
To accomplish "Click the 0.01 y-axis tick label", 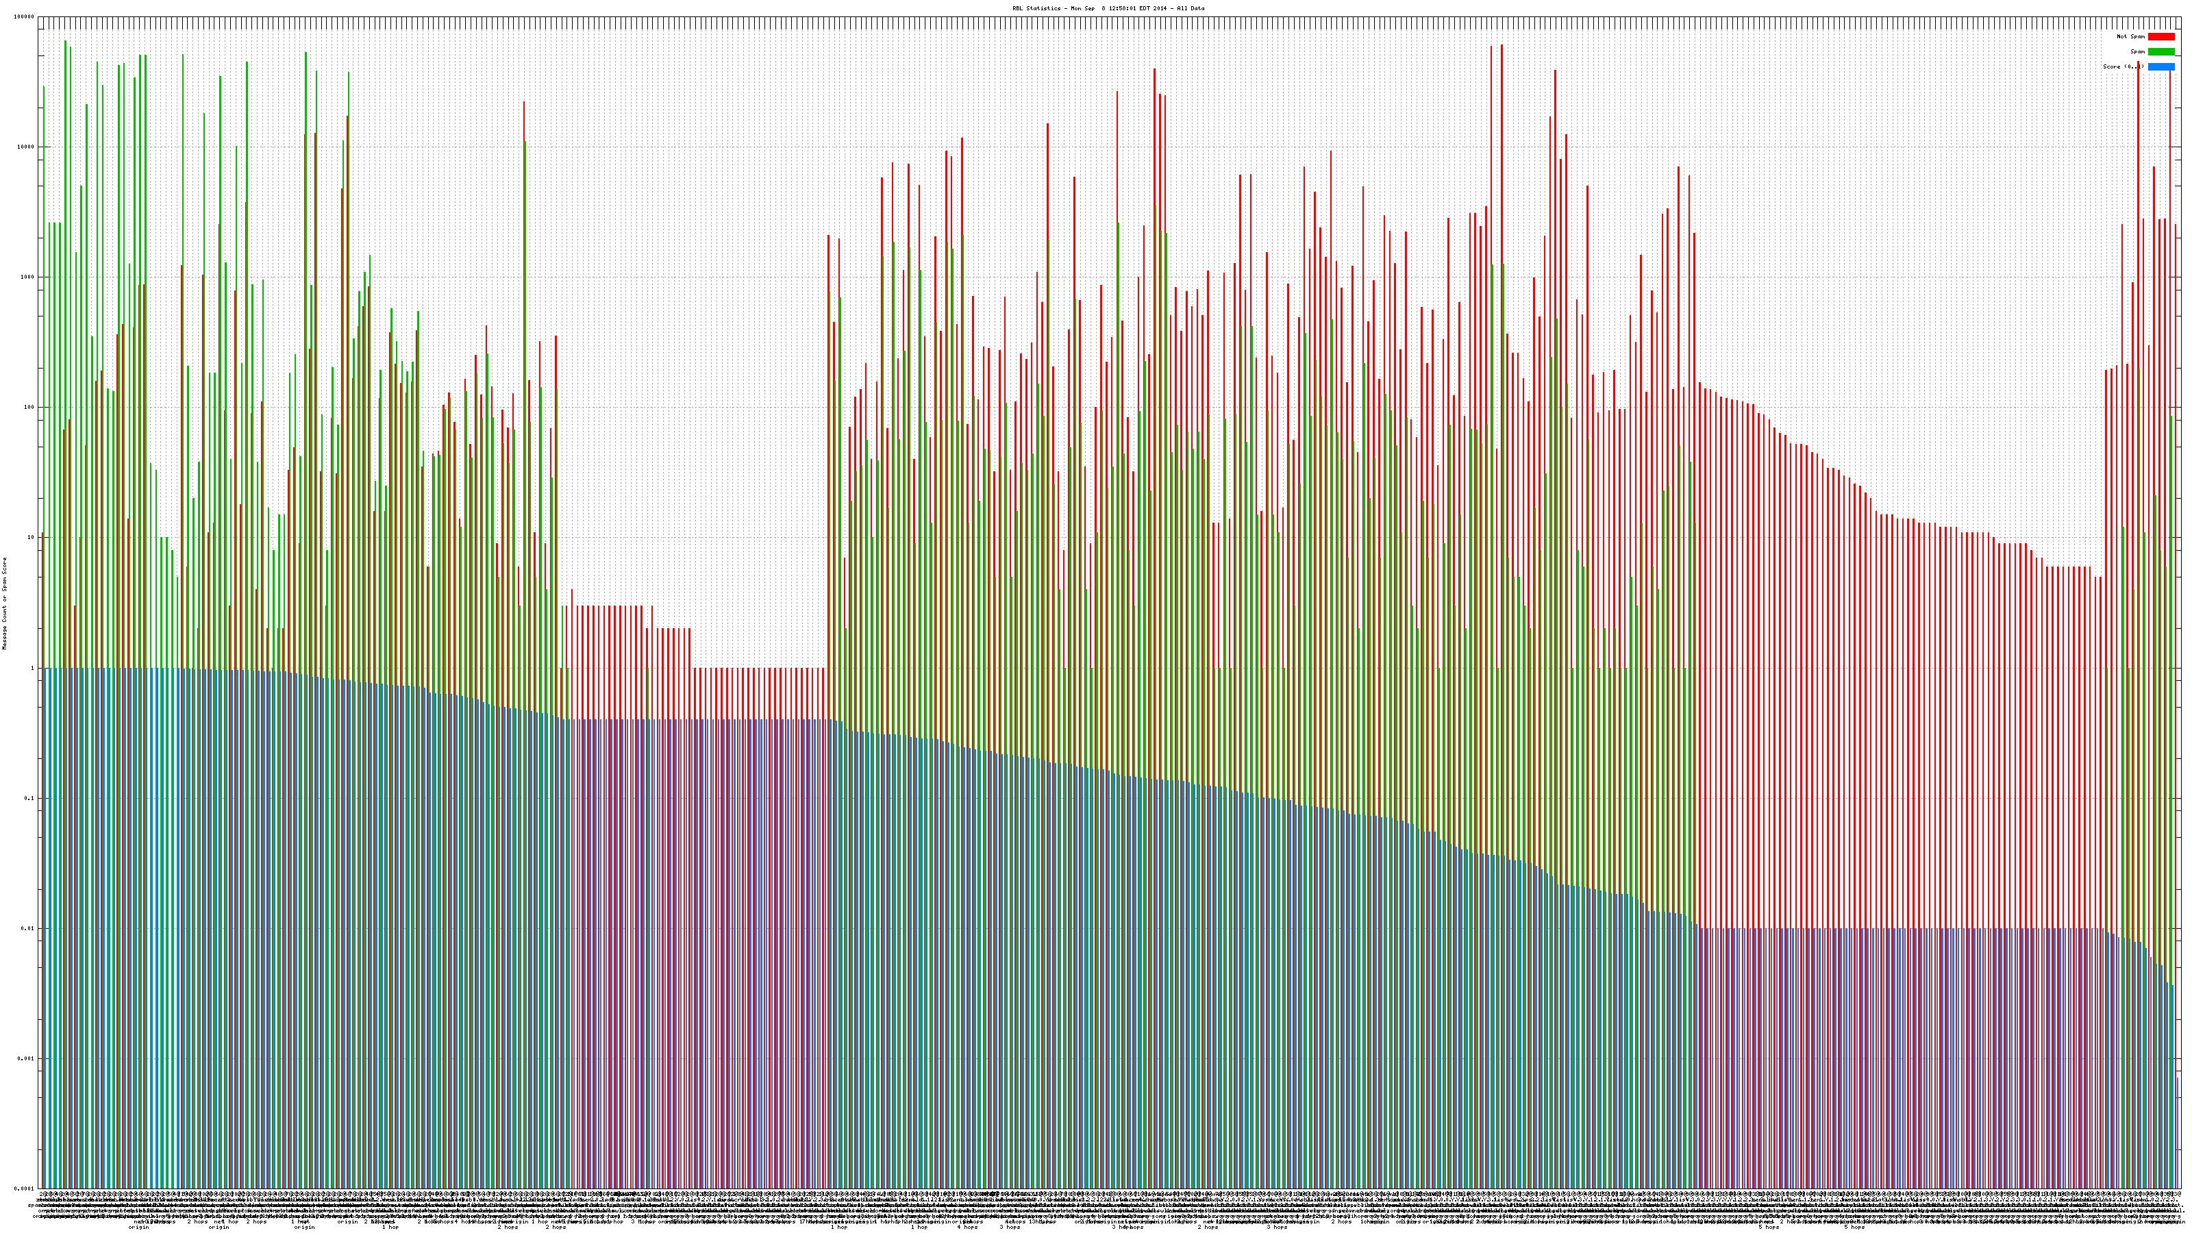I will tap(27, 928).
